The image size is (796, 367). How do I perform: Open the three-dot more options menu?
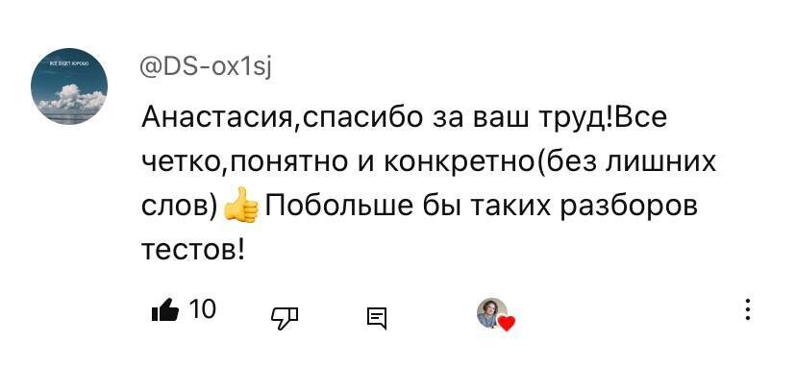(748, 309)
